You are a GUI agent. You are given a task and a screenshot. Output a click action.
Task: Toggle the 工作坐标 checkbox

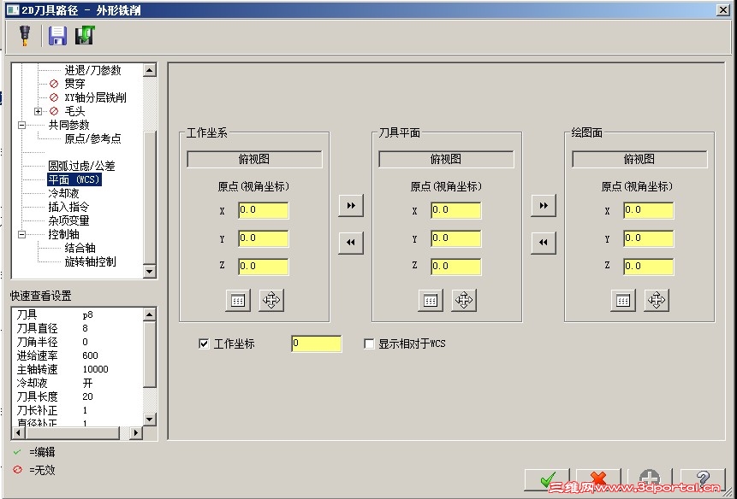(x=204, y=343)
